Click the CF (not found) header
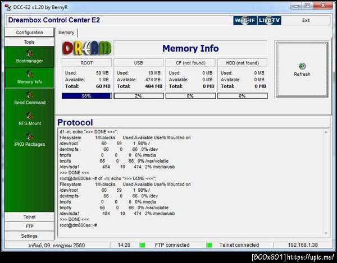 pyautogui.click(x=190, y=63)
